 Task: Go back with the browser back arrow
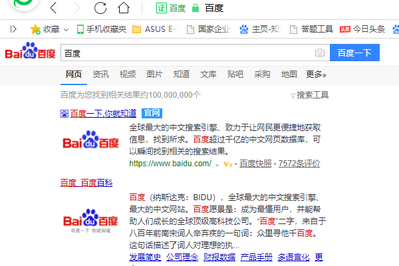point(53,7)
